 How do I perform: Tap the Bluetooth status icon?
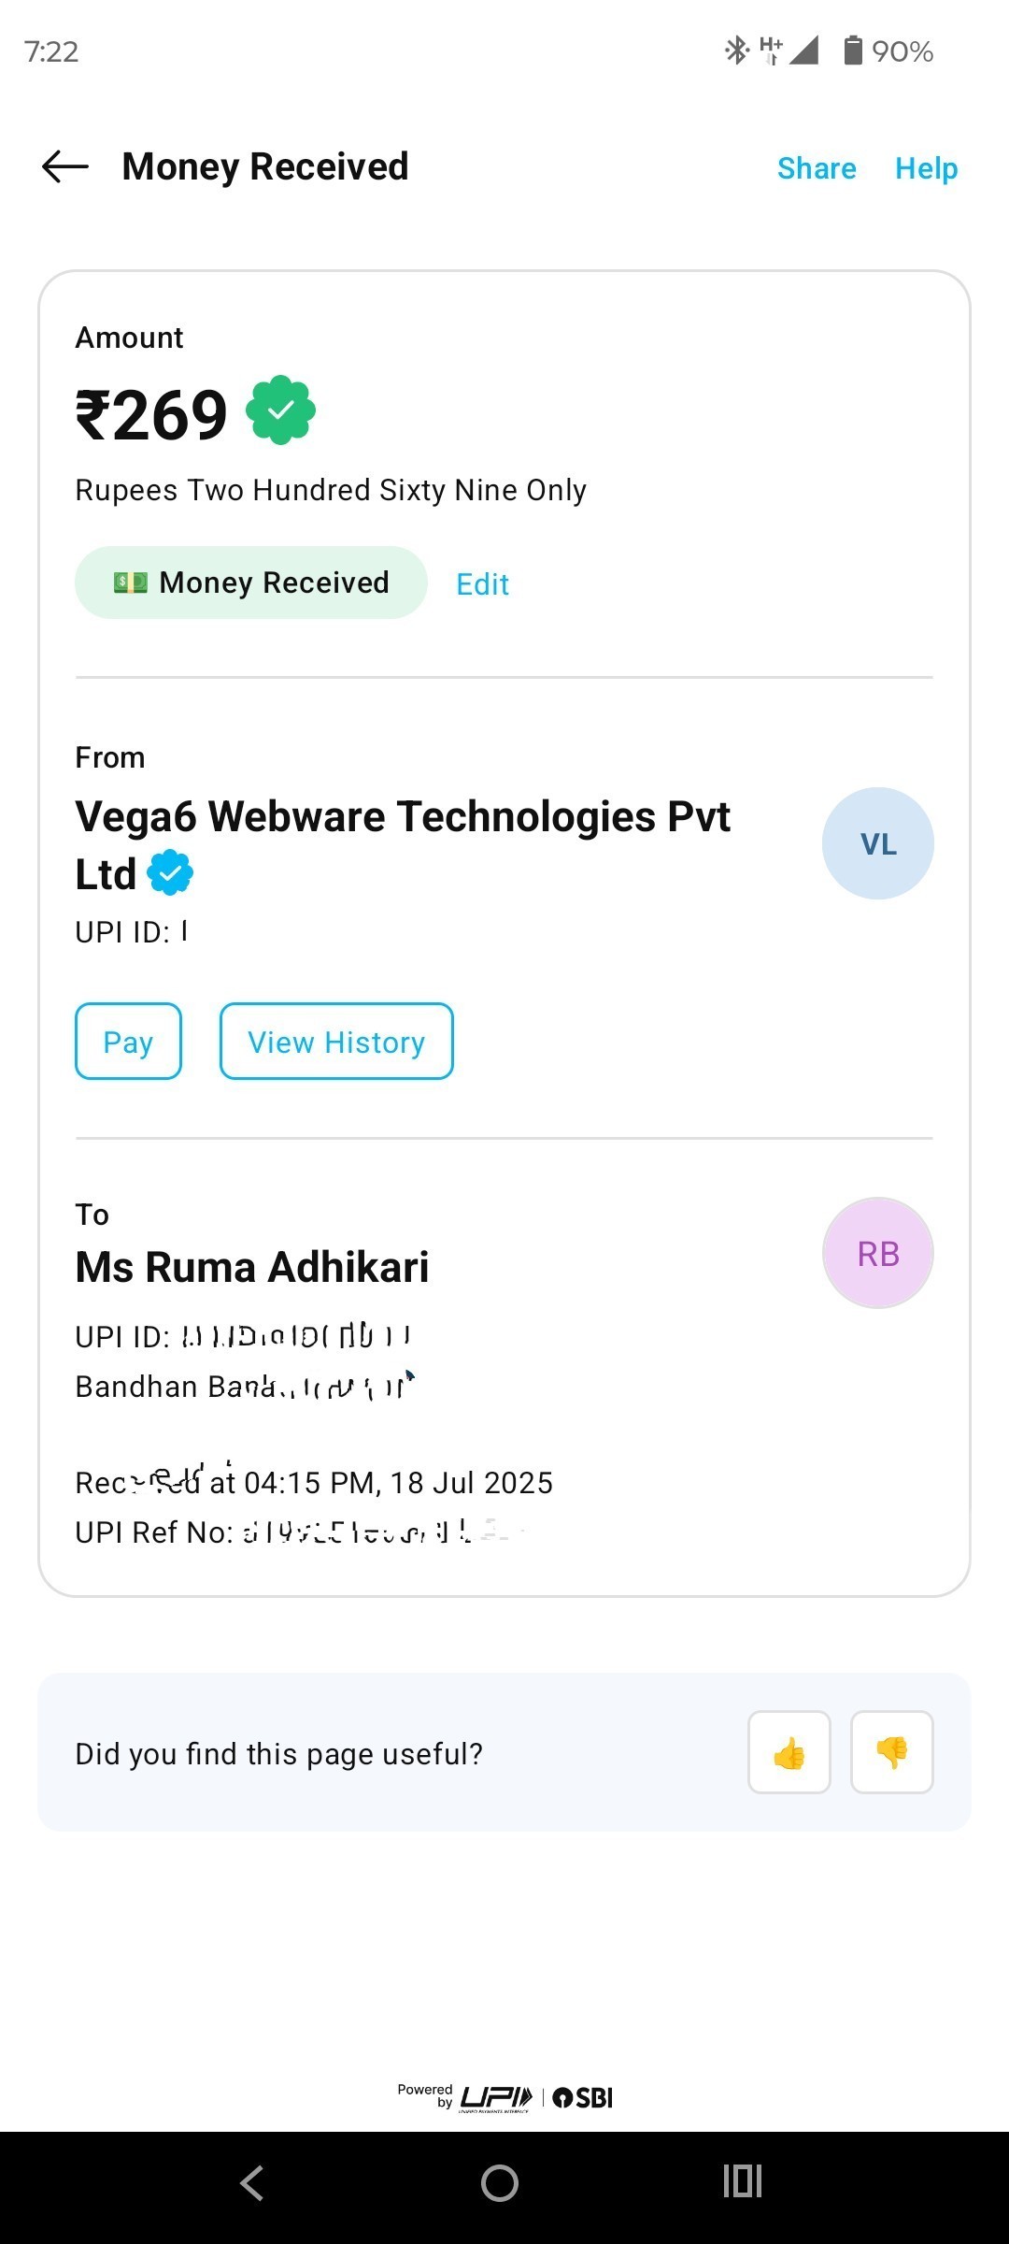(737, 50)
